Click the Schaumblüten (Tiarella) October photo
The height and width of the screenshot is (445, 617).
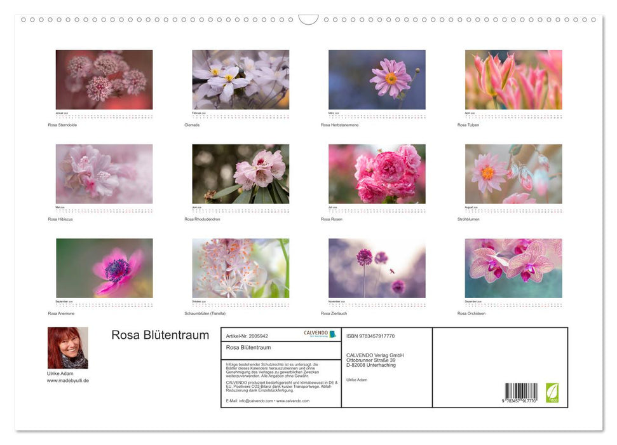[x=240, y=267]
